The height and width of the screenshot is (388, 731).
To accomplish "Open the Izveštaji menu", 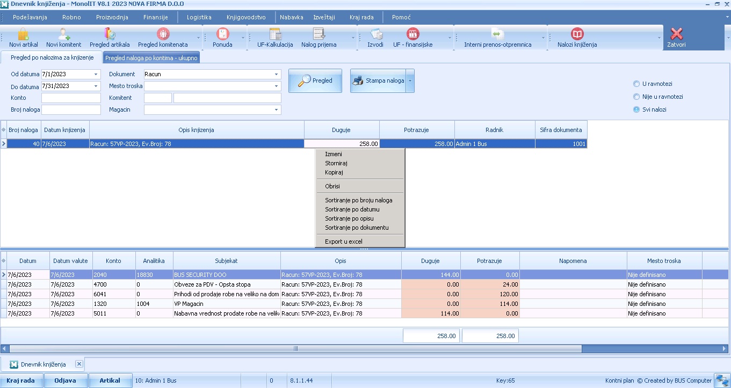I will (324, 17).
